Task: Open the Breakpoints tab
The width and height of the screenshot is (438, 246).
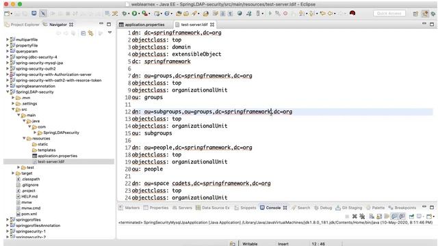Action: pyautogui.click(x=402, y=208)
